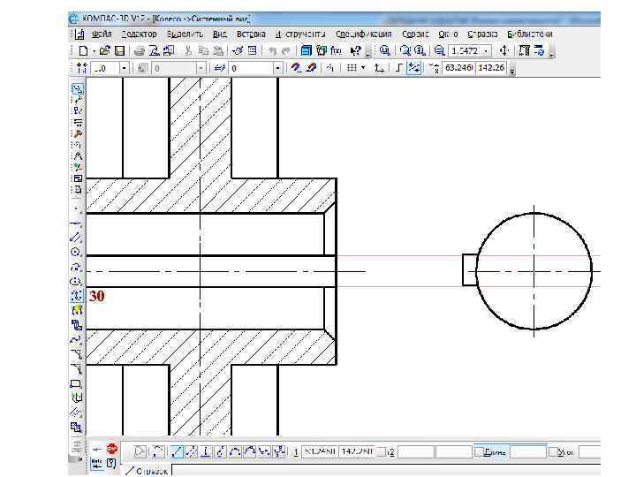Select the Circle tool in left toolbar
The width and height of the screenshot is (636, 477).
tap(77, 251)
